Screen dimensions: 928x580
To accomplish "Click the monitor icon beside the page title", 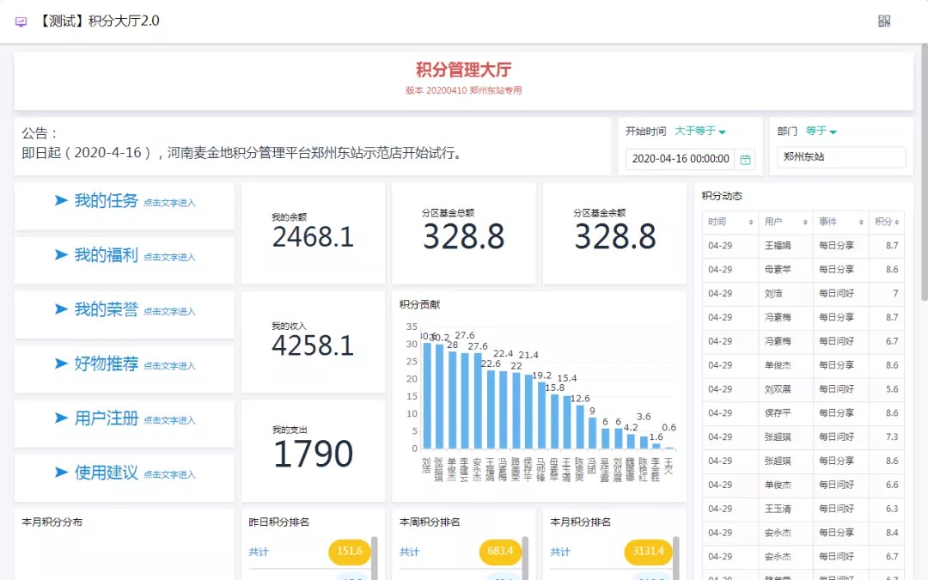I will [x=21, y=21].
